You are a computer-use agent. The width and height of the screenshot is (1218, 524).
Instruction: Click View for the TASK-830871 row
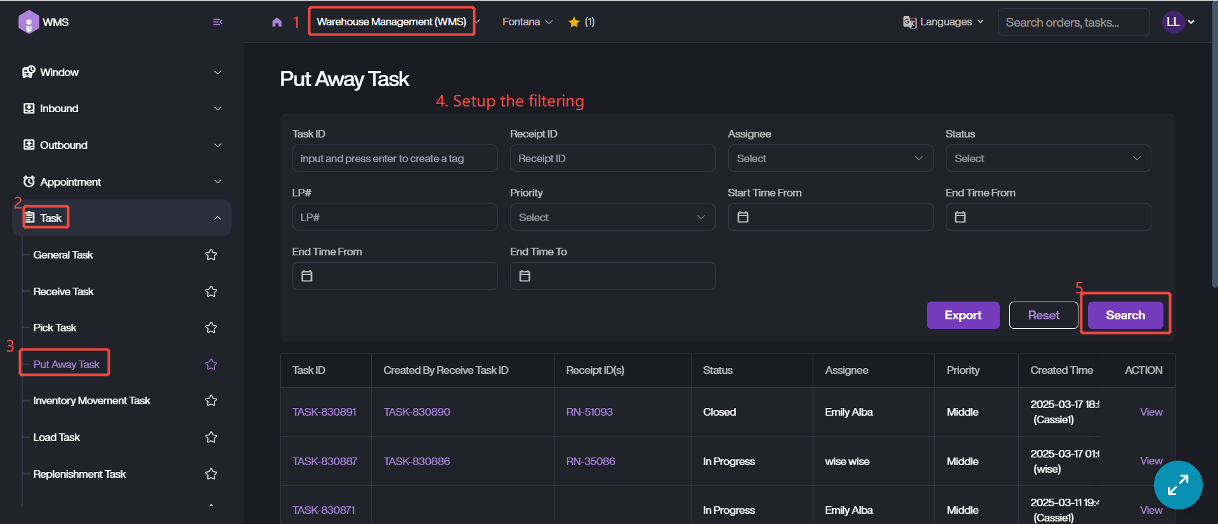pos(1151,510)
